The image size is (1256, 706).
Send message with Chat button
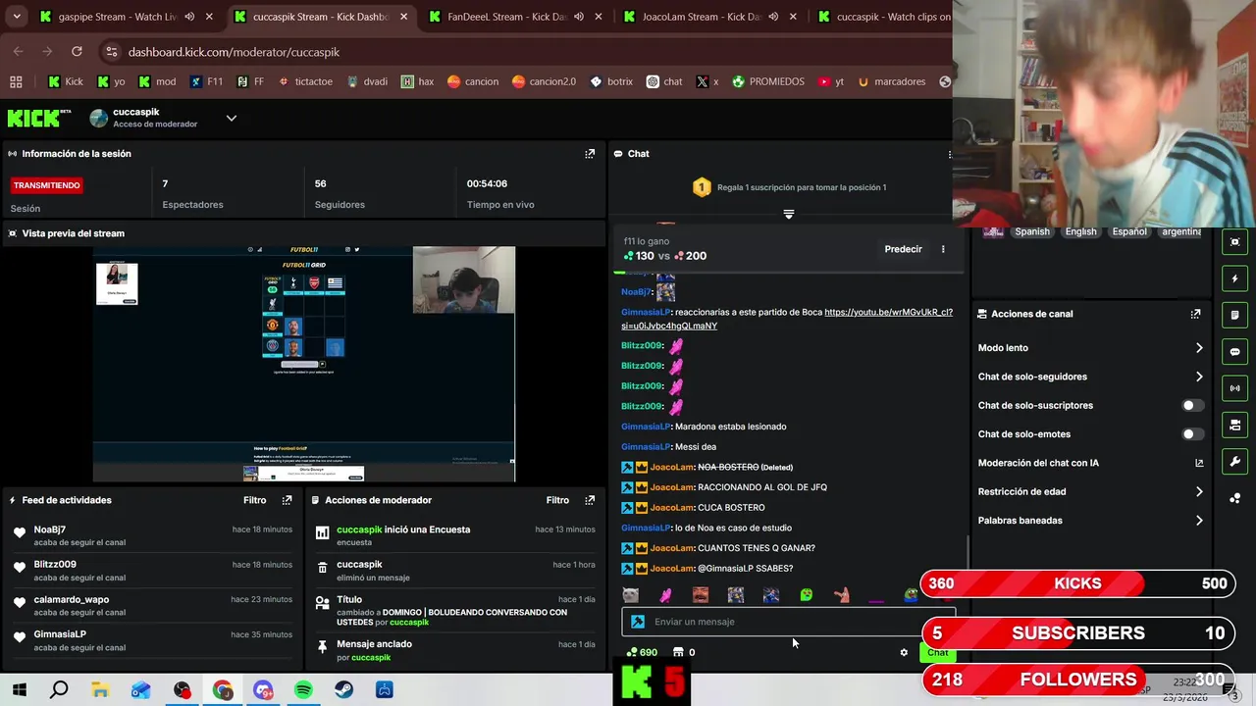pyautogui.click(x=938, y=653)
